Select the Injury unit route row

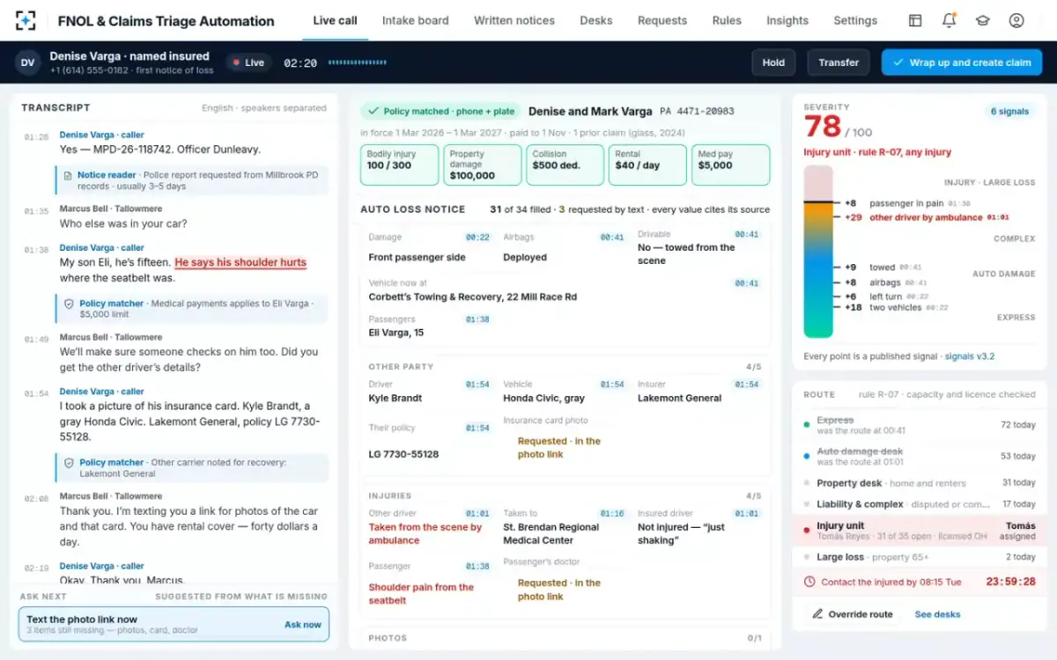[920, 531]
